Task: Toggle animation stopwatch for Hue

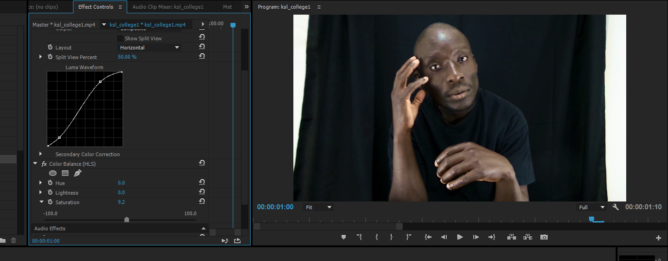Action: point(50,183)
